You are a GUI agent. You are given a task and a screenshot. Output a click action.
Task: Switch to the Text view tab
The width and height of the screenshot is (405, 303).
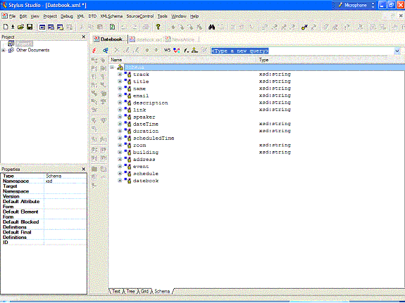[x=116, y=291]
